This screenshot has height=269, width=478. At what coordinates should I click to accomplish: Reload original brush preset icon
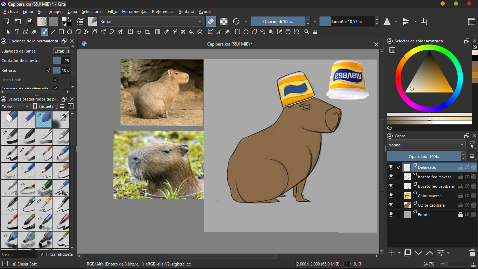point(236,21)
